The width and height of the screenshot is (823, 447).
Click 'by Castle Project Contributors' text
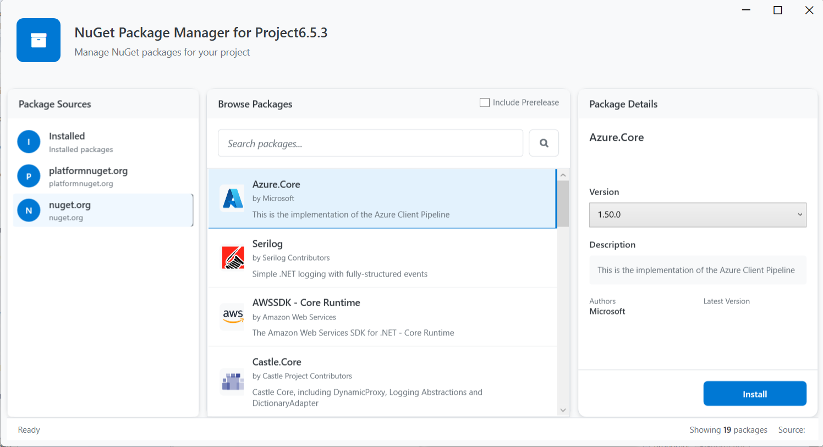(x=302, y=376)
